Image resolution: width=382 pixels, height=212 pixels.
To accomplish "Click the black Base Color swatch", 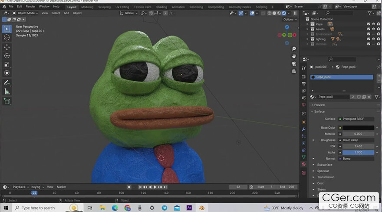I will click(358, 128).
